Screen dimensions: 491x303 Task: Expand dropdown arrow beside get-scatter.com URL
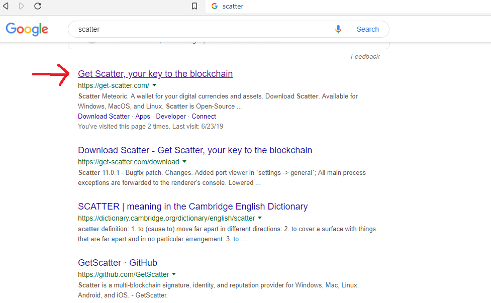[154, 85]
